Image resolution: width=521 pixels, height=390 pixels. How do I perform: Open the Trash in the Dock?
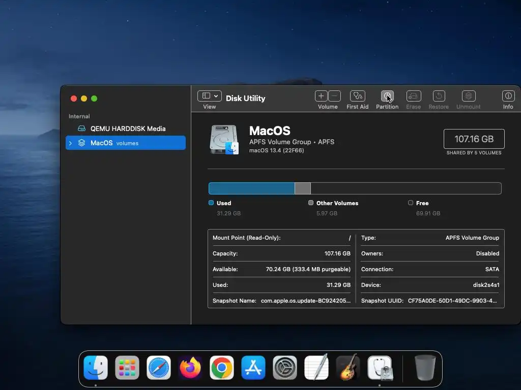[425, 368]
